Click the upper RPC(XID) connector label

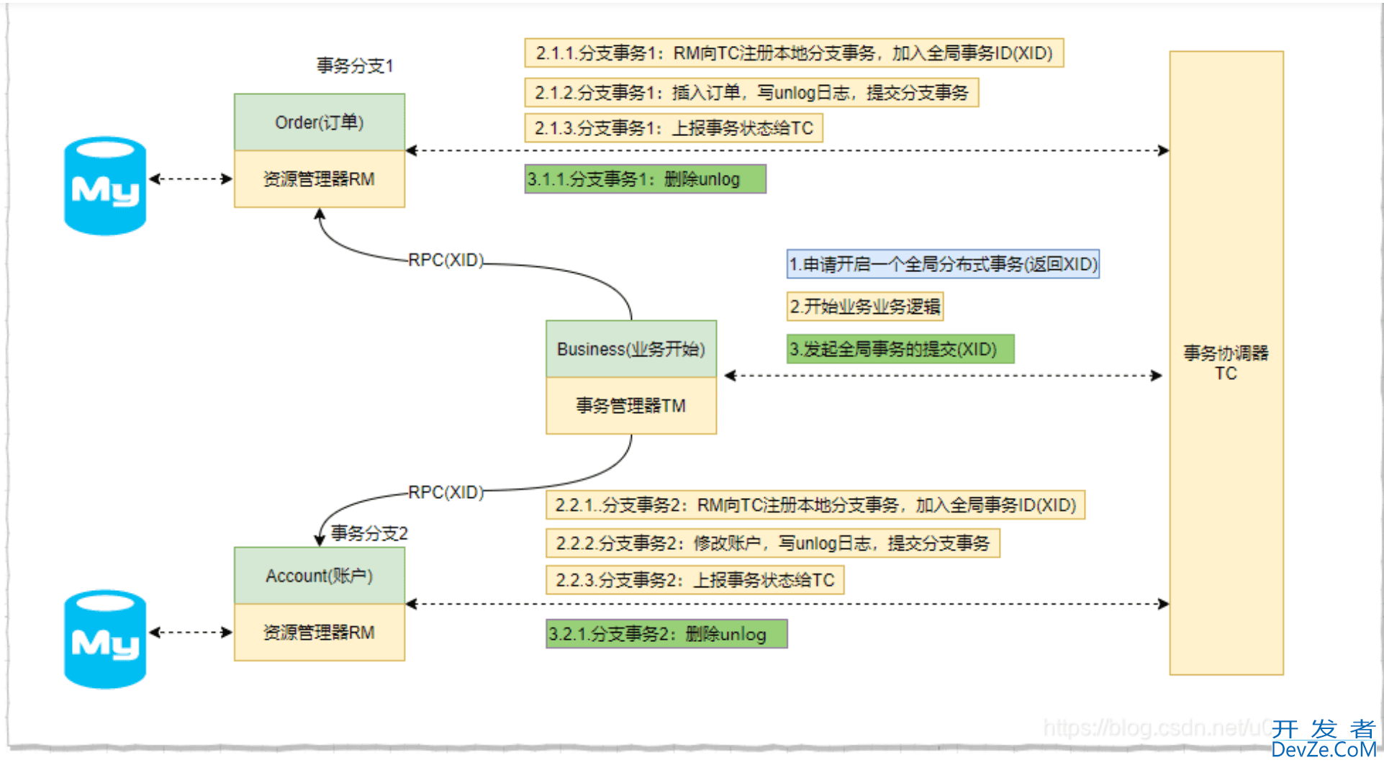(x=446, y=260)
